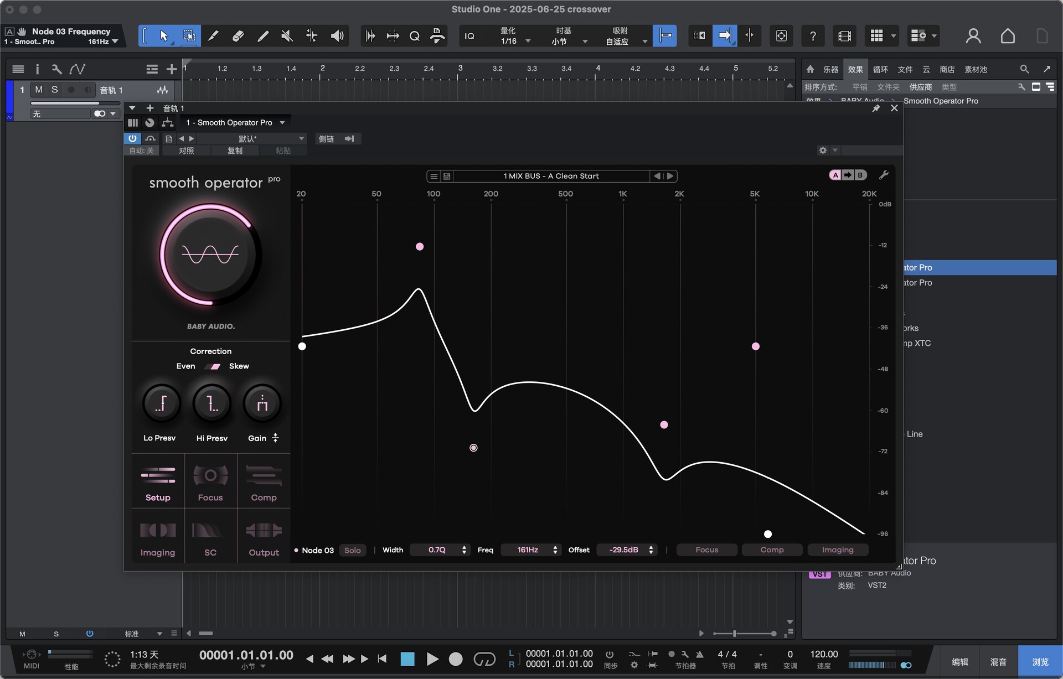Open the Comp section in plugin sidebar
This screenshot has width=1063, height=679.
click(264, 481)
